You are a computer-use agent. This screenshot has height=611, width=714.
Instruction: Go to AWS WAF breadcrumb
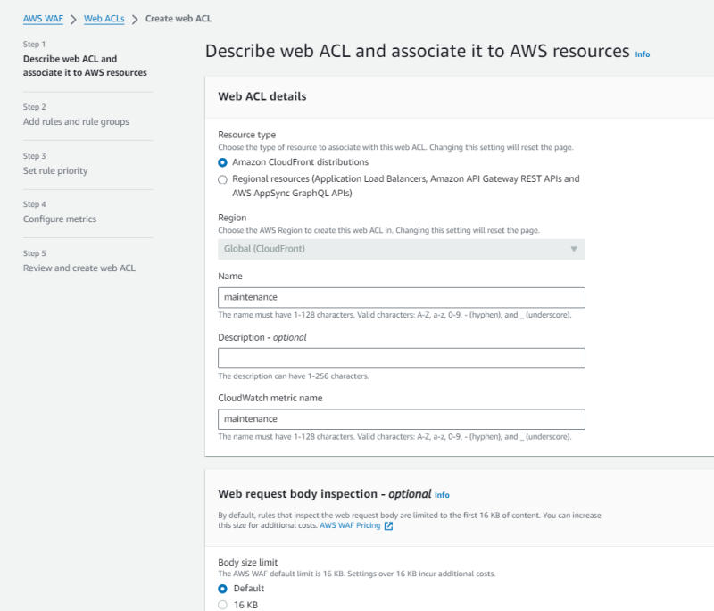43,18
